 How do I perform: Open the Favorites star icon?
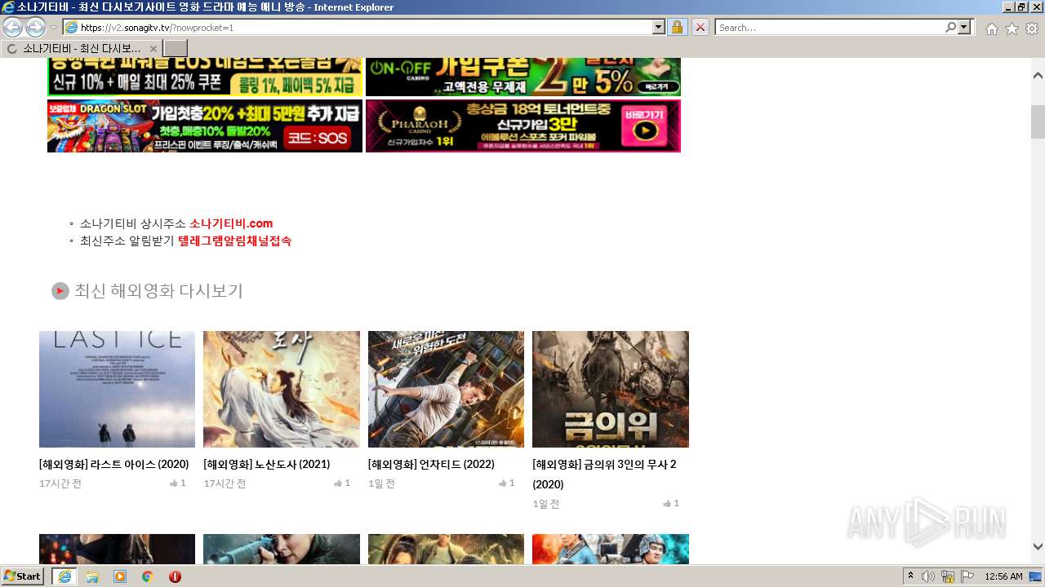point(1012,29)
